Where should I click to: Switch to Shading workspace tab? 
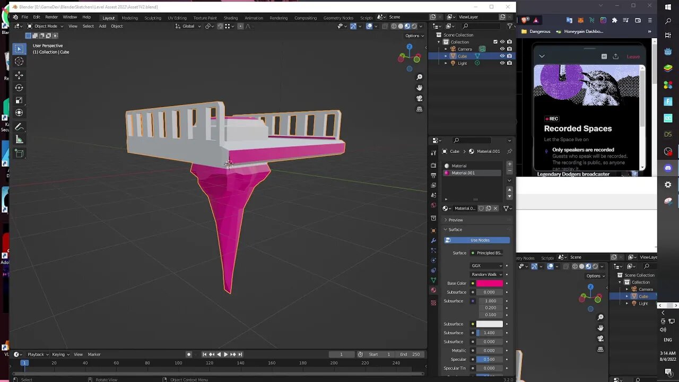pos(230,18)
